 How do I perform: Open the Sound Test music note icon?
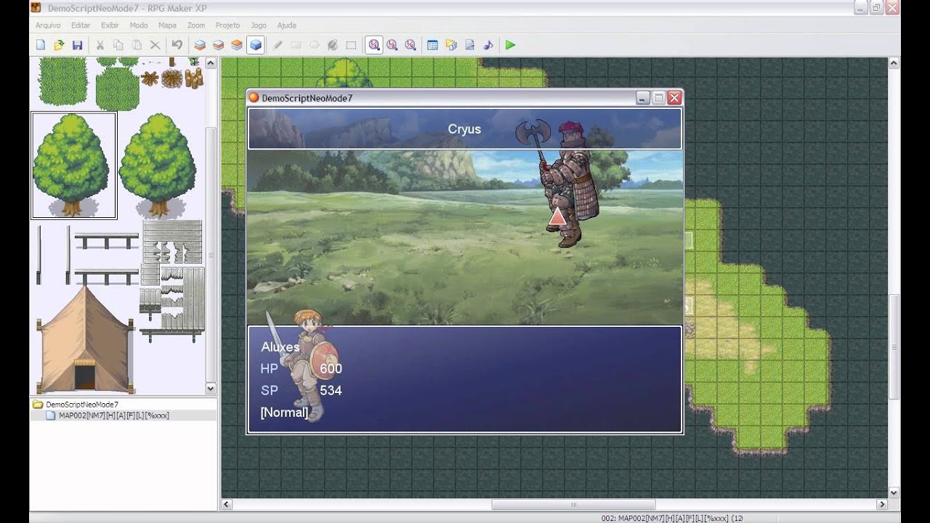tap(488, 45)
